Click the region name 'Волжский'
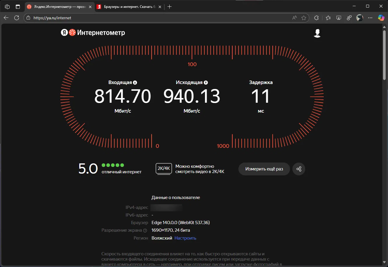Image resolution: width=388 pixels, height=267 pixels. (x=162, y=238)
